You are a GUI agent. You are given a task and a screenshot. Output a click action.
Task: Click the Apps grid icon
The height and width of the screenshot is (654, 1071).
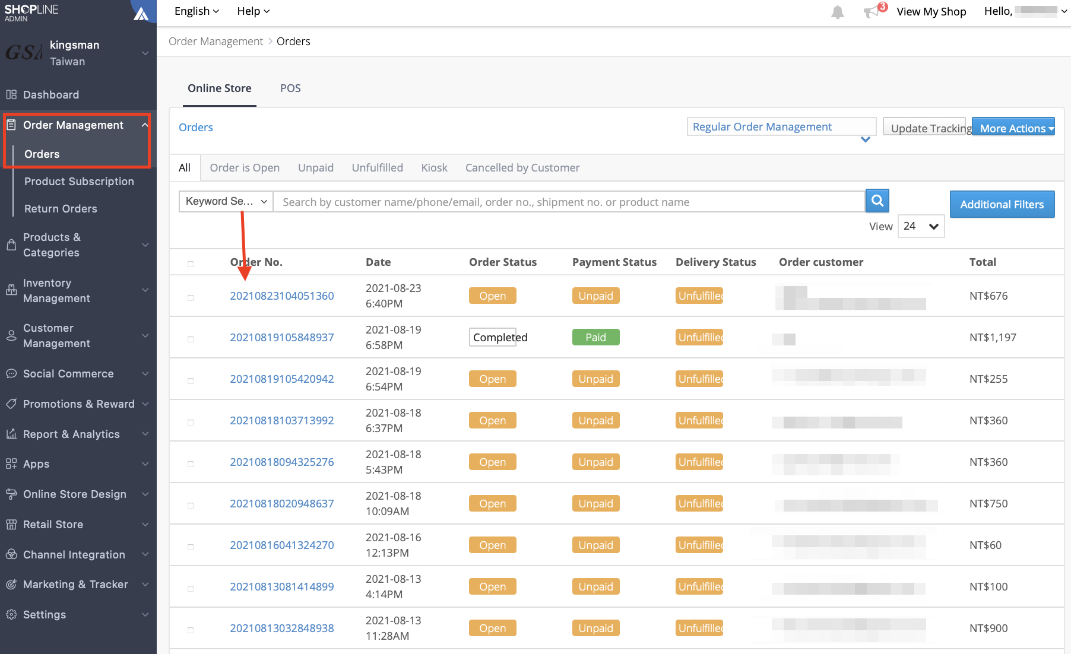11,463
